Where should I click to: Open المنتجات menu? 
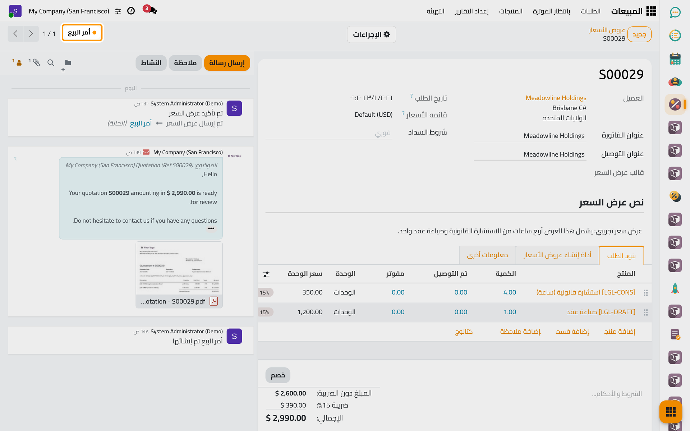[x=511, y=11]
